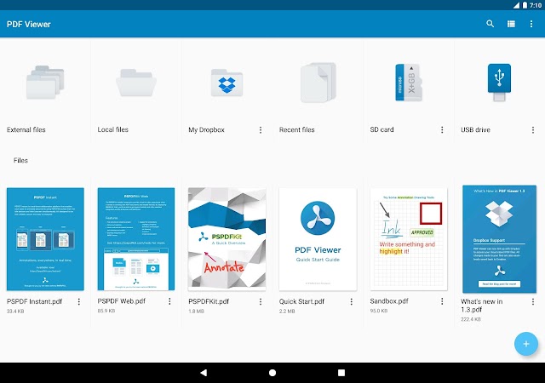Click the 1.8 MB file size
Image resolution: width=545 pixels, height=383 pixels.
[x=196, y=311]
